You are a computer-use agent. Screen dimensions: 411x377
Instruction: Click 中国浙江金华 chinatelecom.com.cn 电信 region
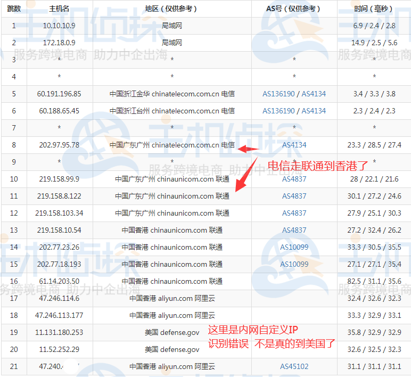(172, 94)
